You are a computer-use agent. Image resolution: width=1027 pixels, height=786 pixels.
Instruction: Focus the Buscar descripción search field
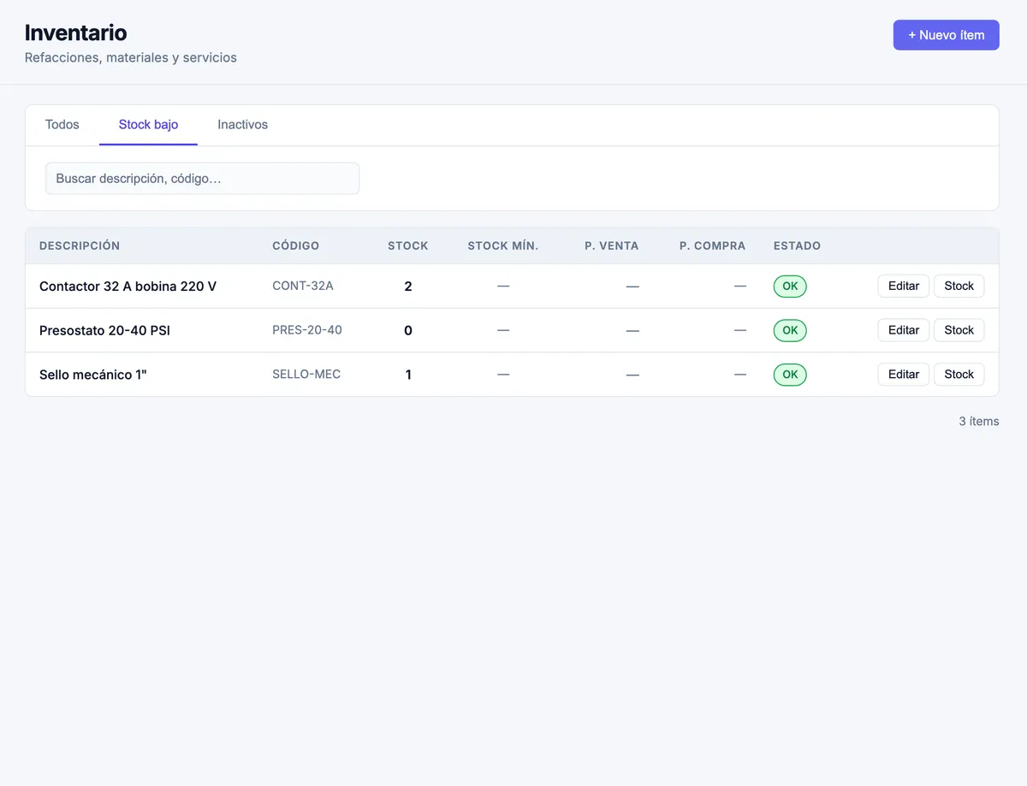202,179
